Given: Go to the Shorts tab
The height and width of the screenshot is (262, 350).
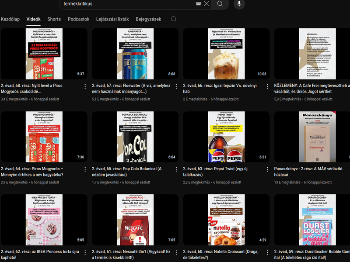Looking at the screenshot, I should [x=54, y=19].
